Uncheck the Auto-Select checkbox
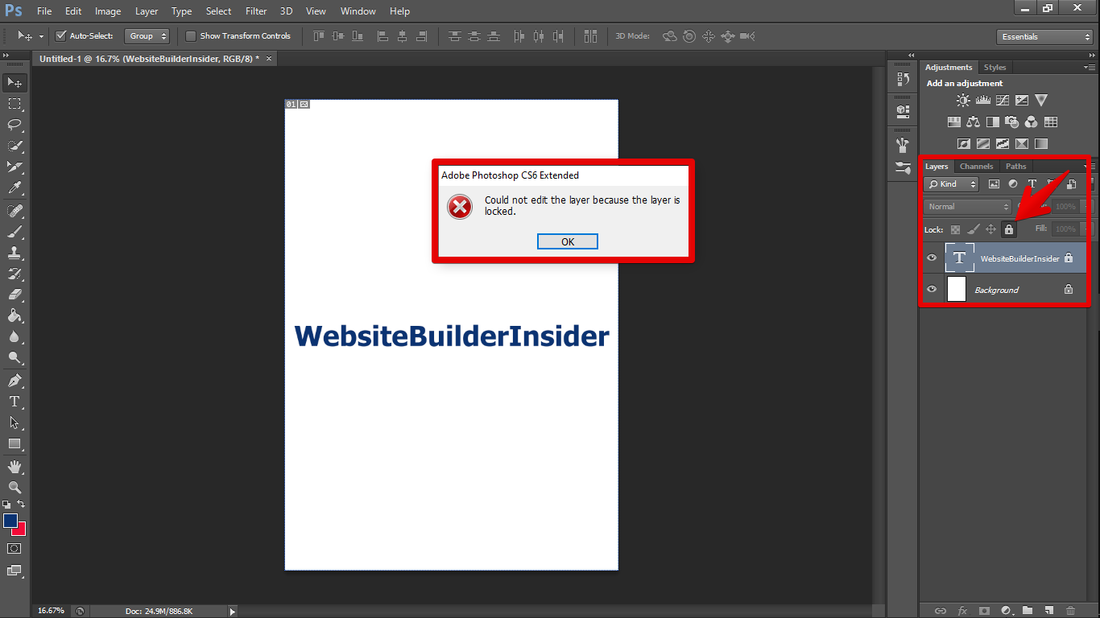 [60, 36]
